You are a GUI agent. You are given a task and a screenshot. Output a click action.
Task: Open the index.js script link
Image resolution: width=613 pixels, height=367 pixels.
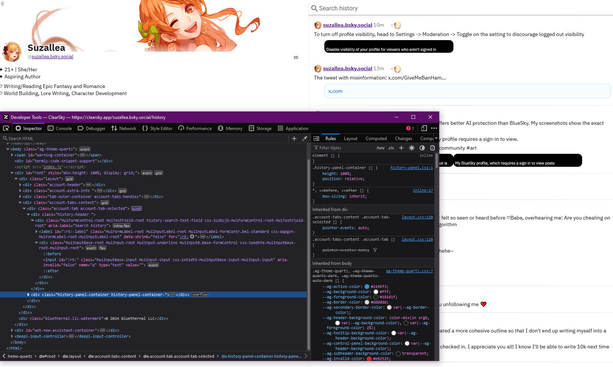[x=52, y=167]
